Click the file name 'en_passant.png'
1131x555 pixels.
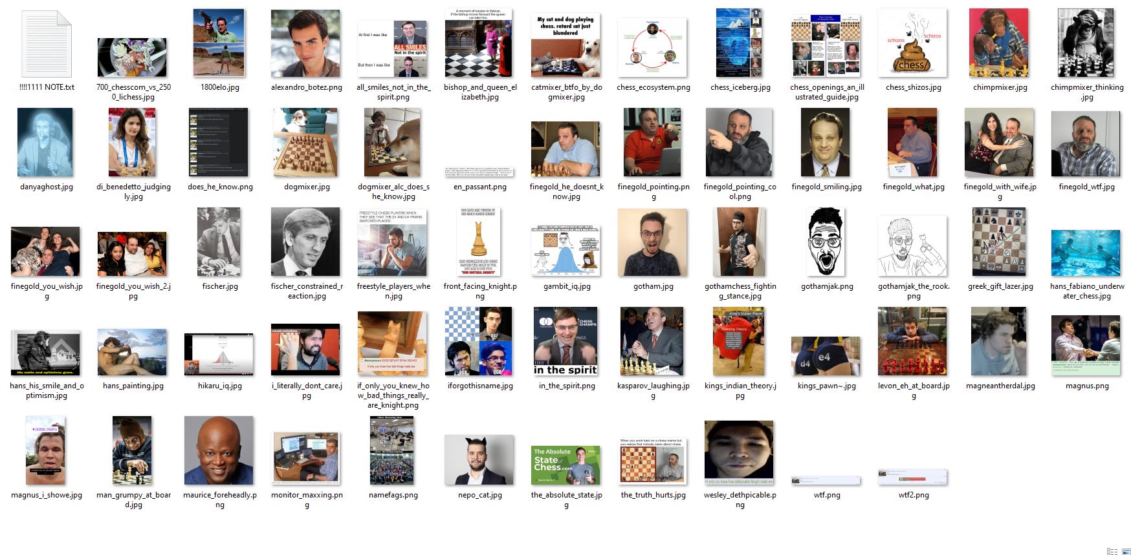tap(480, 187)
